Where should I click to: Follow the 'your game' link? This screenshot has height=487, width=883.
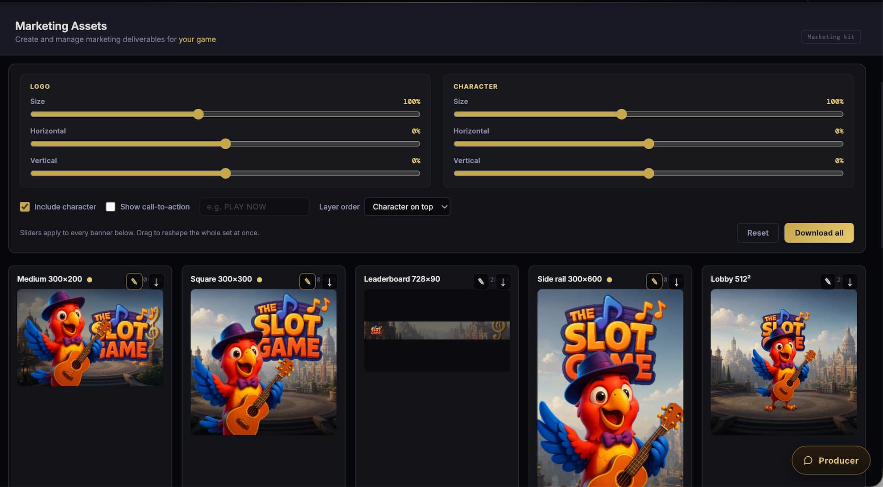[x=197, y=39]
